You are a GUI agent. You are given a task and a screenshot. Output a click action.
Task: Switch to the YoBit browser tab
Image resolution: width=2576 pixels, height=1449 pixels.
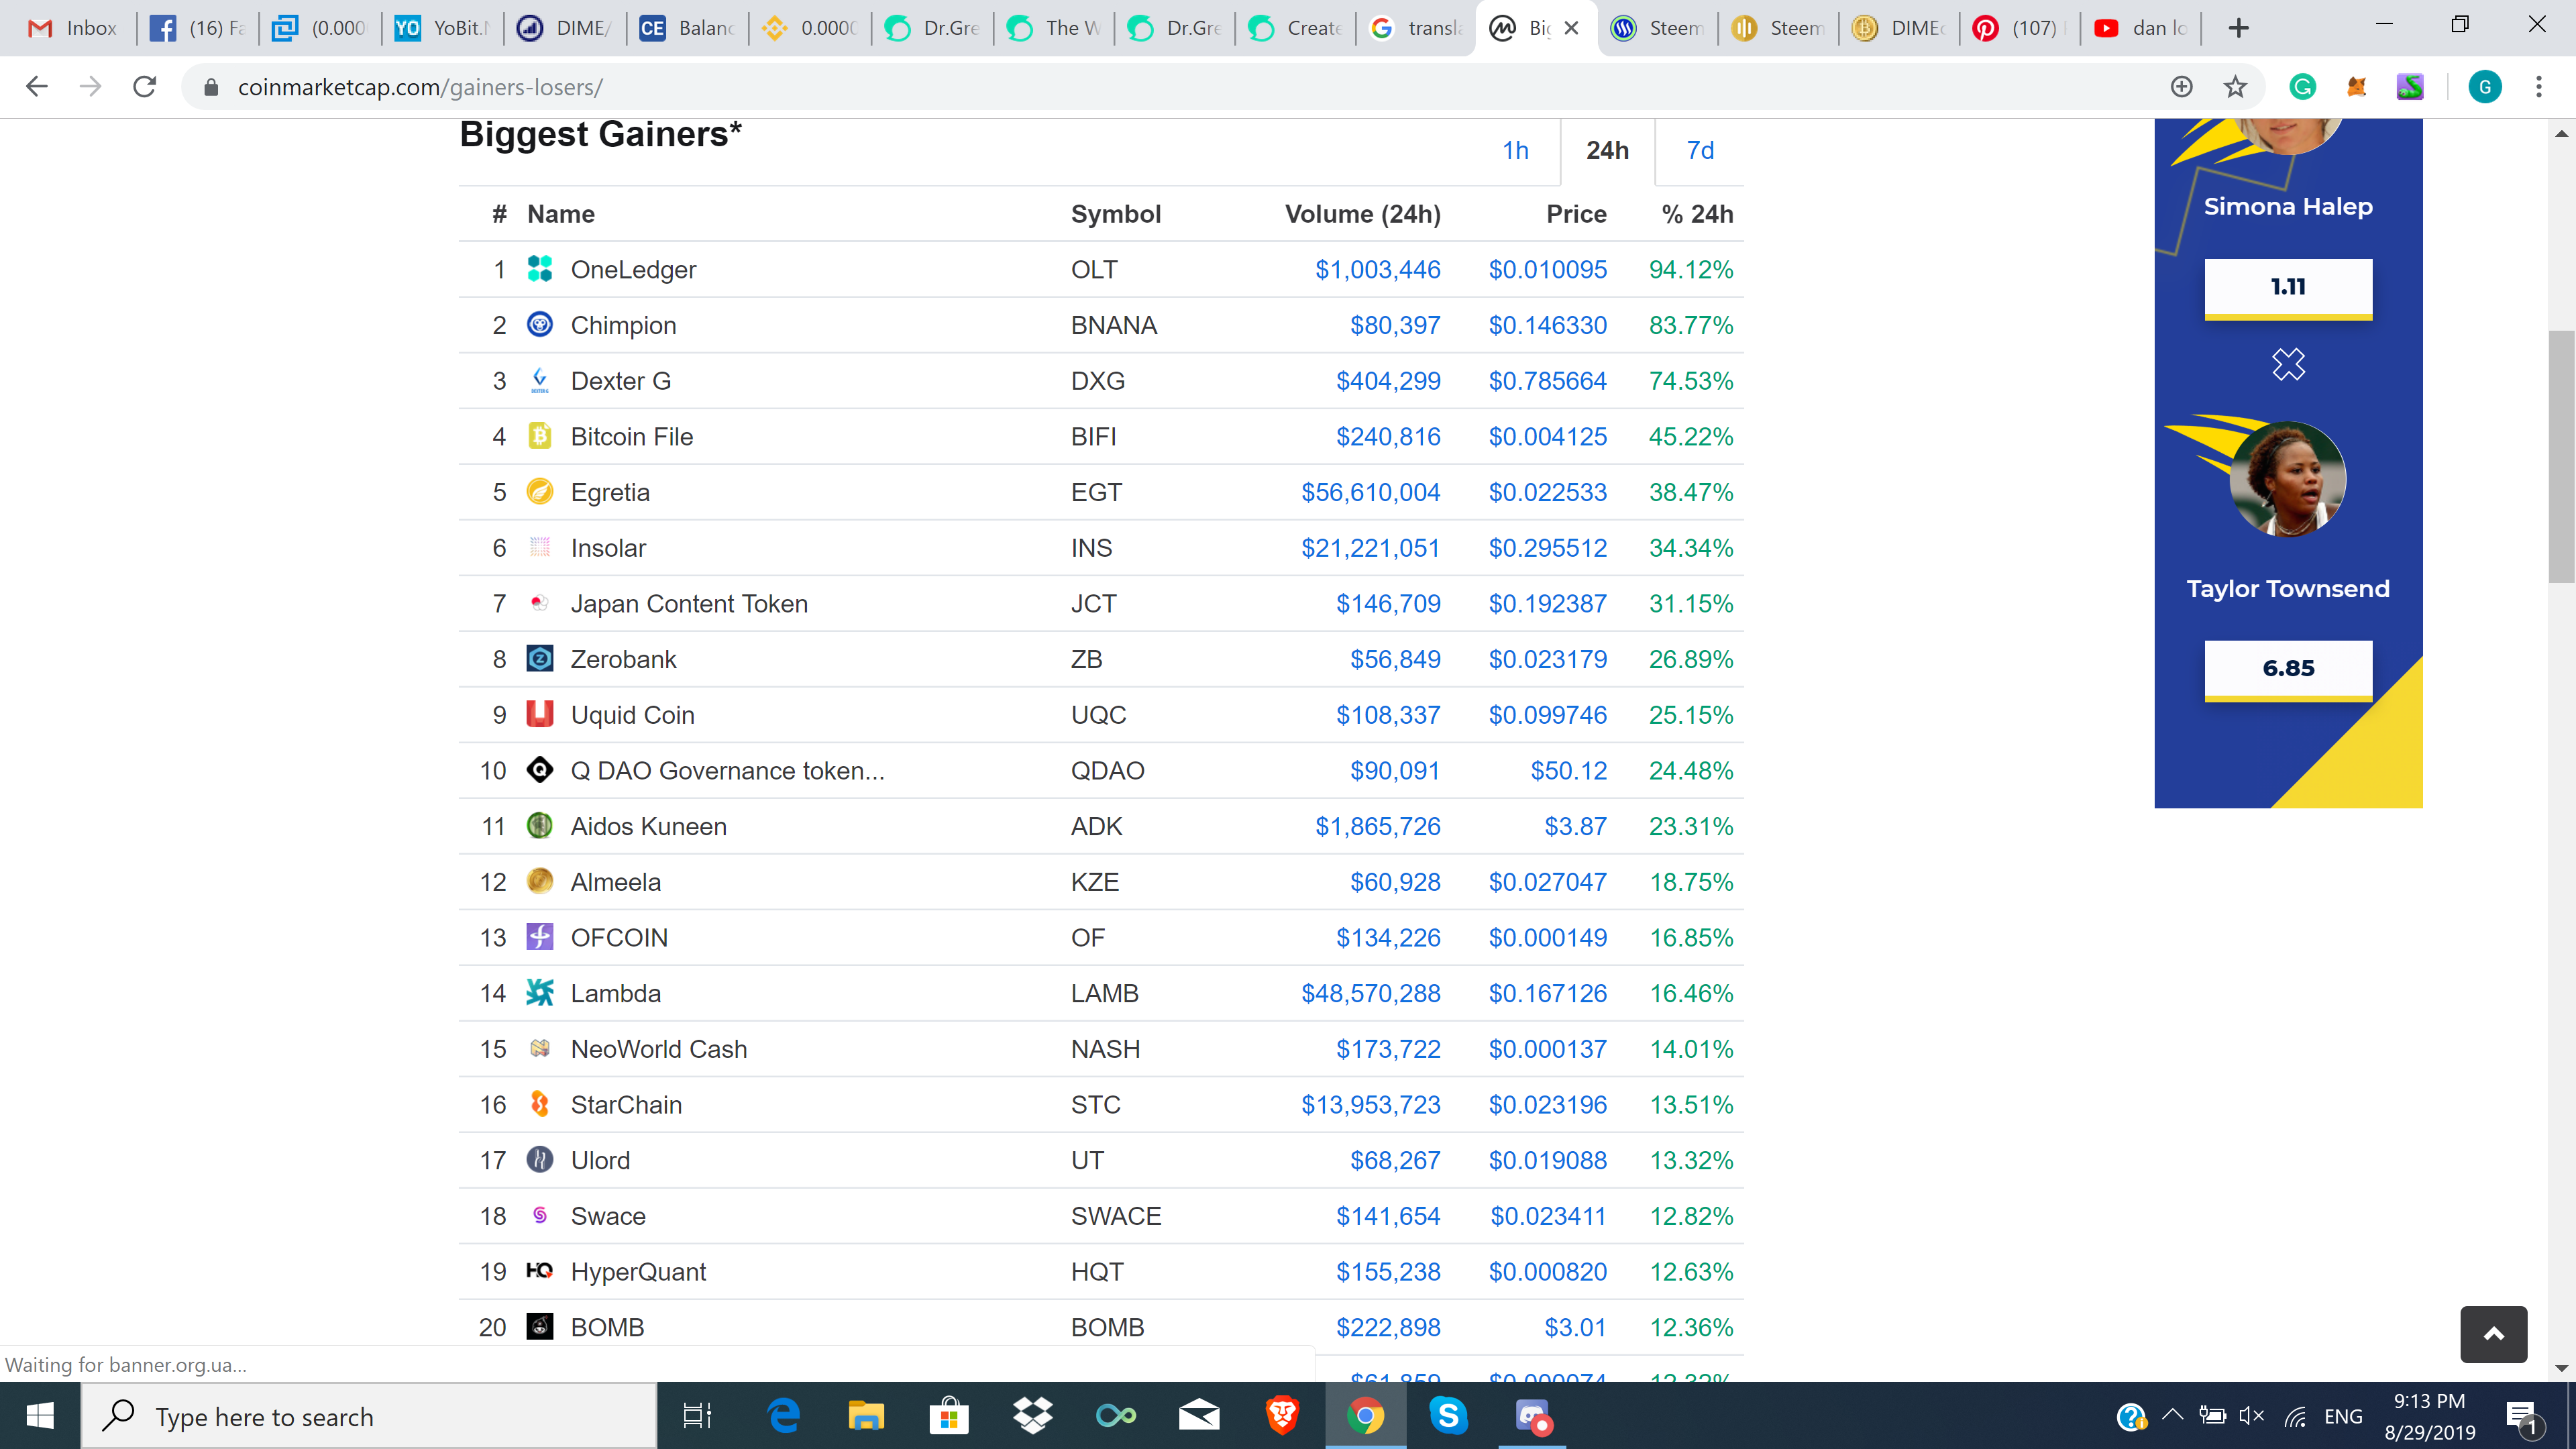(441, 28)
